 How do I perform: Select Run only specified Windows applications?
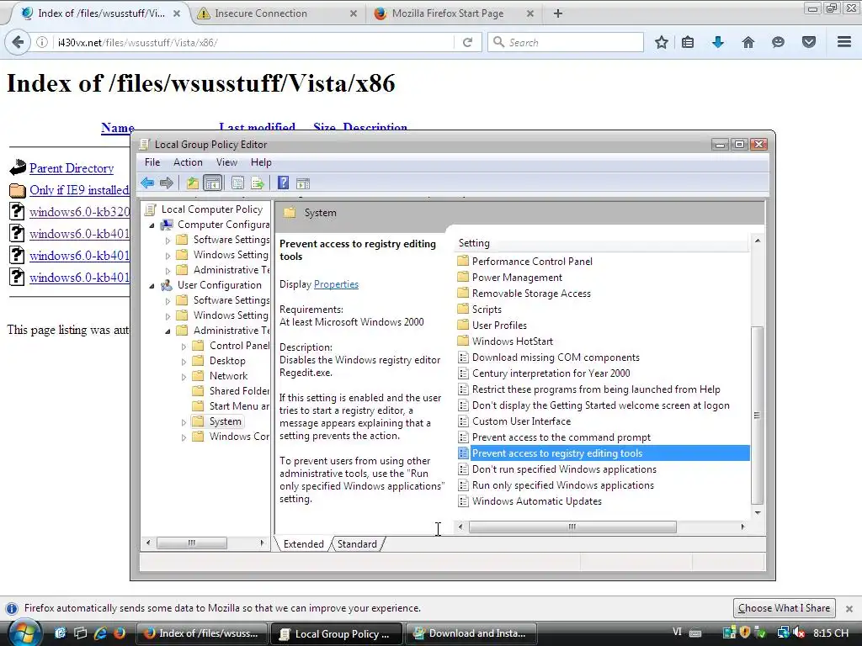(x=563, y=485)
